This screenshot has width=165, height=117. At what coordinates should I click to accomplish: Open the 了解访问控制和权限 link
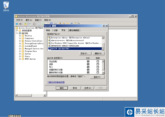56,82
